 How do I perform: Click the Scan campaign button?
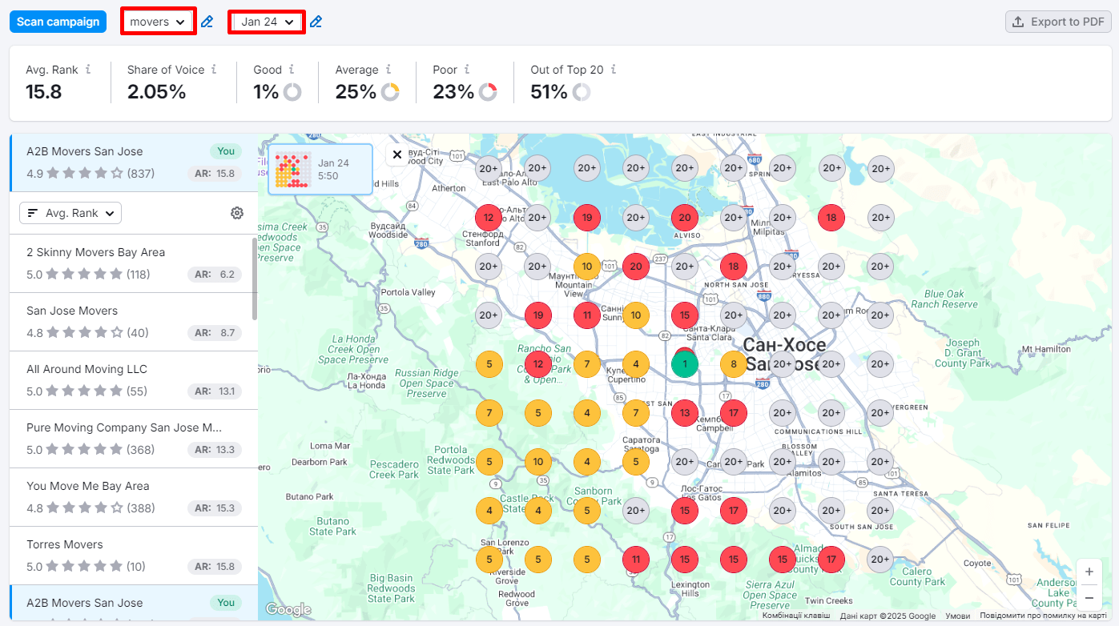tap(58, 22)
